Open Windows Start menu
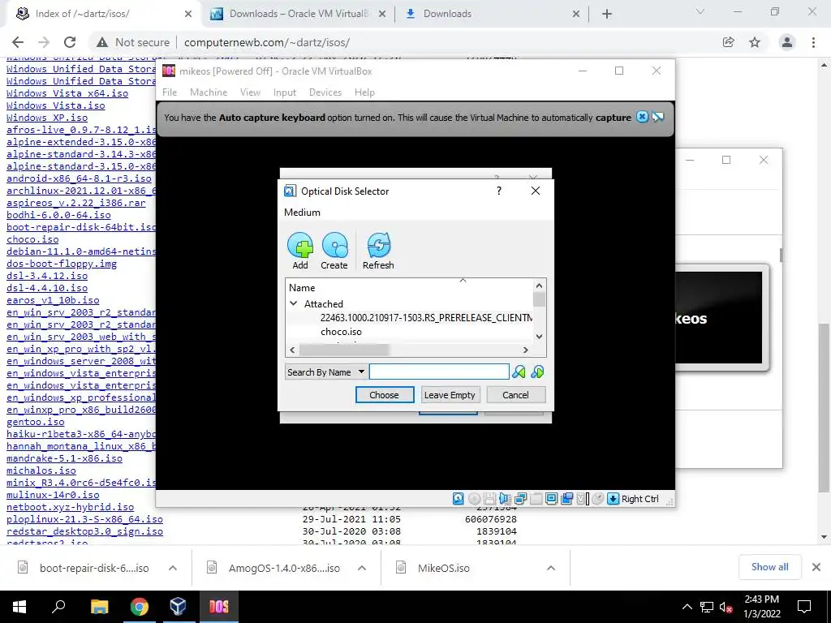The image size is (831, 623). [x=19, y=607]
